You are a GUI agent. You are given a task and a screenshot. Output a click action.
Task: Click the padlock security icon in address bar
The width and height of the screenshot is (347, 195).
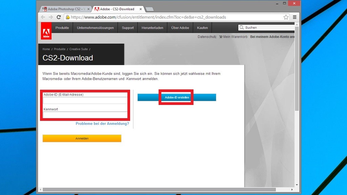point(68,17)
